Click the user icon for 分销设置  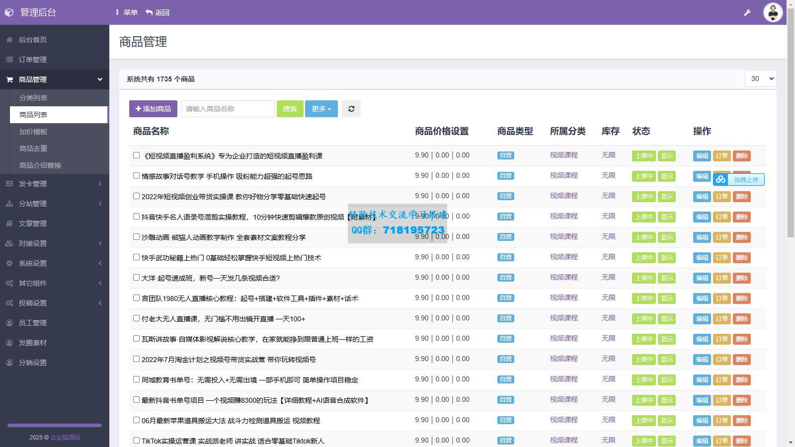coord(9,363)
